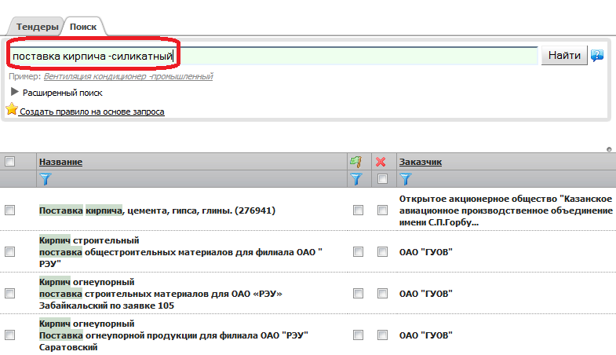Image resolution: width=616 pixels, height=355 pixels.
Task: Click the small circle icon above table corner
Action: pos(609,149)
